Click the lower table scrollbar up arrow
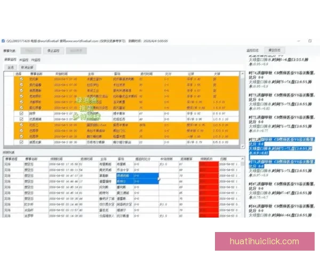 point(243,158)
